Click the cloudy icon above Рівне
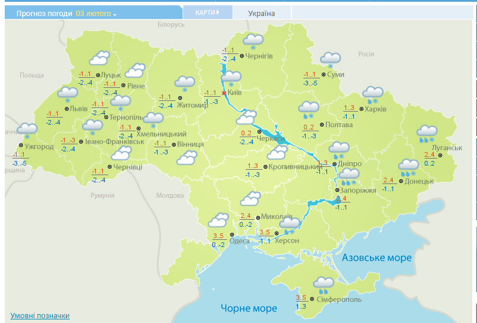Screen dimensions: 477x323 (135, 71)
